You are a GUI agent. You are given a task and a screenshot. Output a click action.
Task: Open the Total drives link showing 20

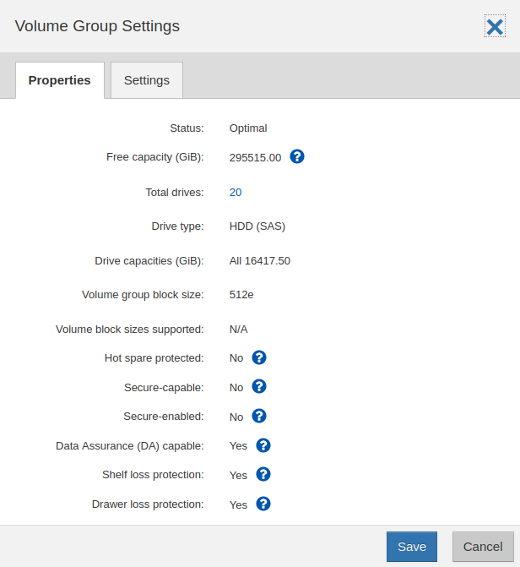(236, 193)
